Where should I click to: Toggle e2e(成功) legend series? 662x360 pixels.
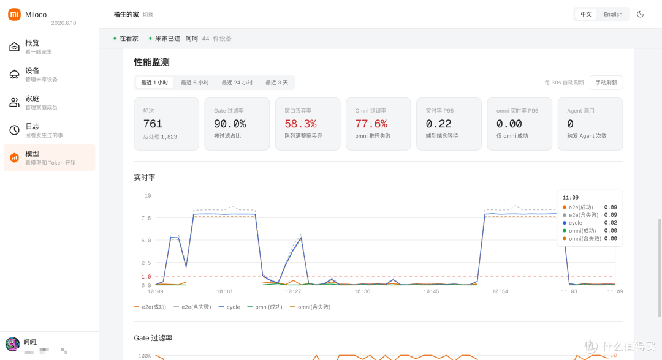[150, 307]
